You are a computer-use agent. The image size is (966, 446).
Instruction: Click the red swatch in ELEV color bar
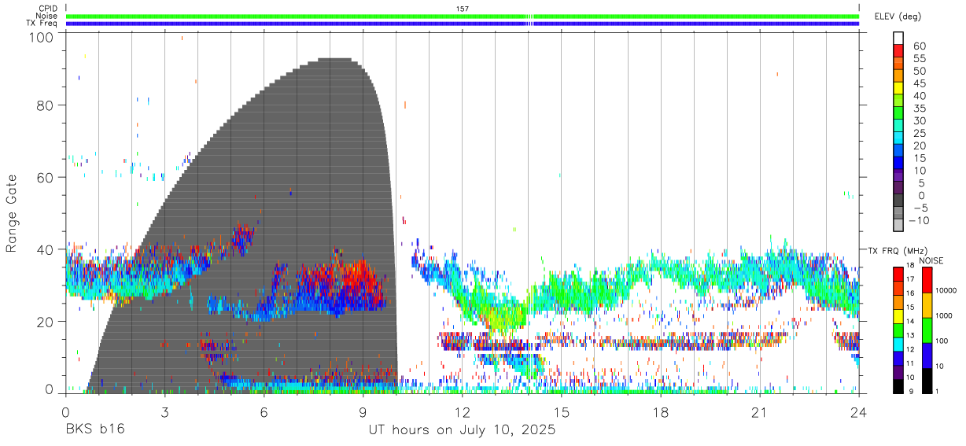(899, 50)
